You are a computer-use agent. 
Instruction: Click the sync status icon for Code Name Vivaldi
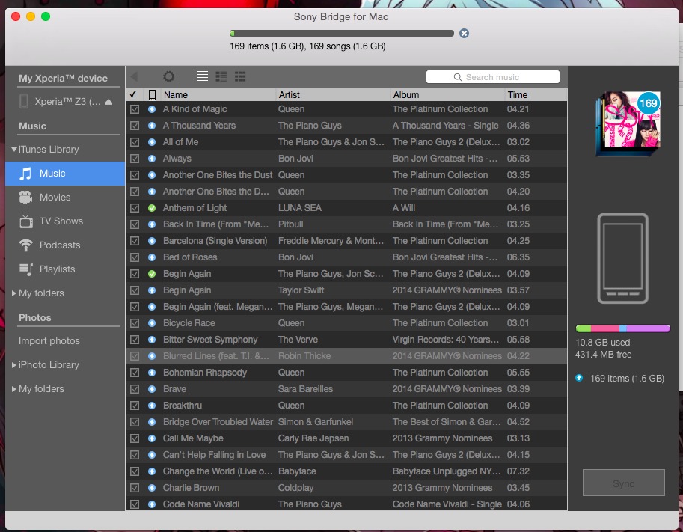[152, 504]
